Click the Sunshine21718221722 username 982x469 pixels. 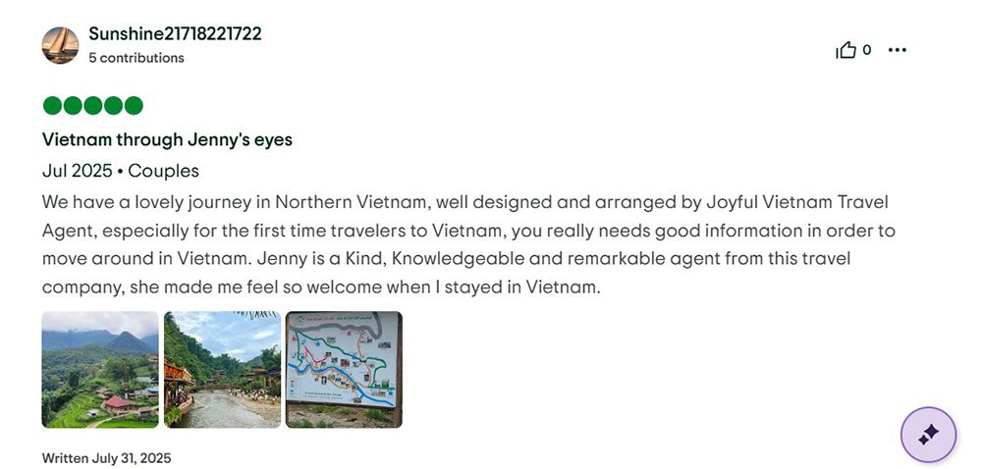click(175, 34)
